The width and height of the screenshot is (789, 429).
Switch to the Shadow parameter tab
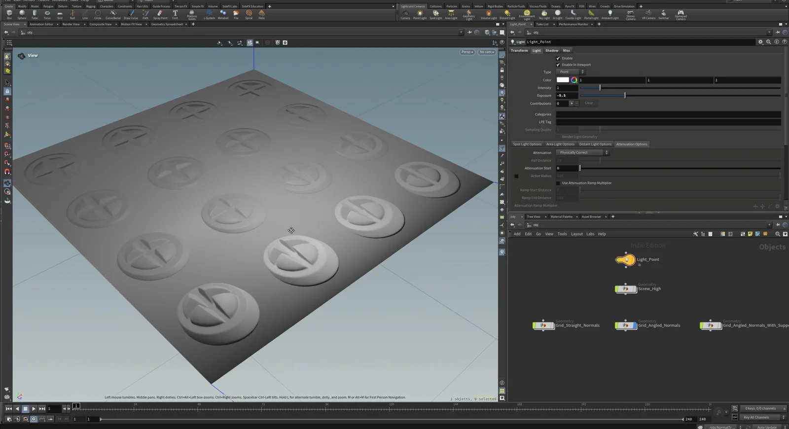tap(552, 51)
